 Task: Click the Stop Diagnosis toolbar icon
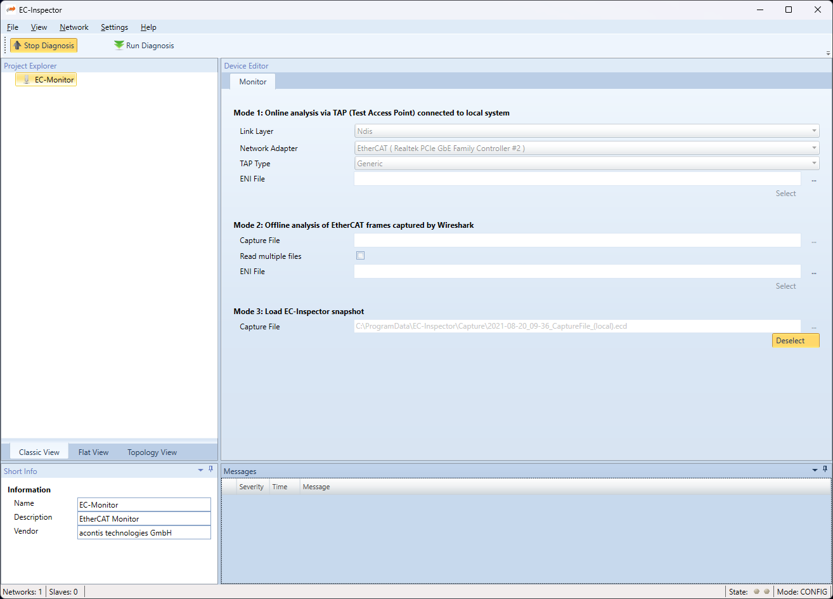coord(17,46)
